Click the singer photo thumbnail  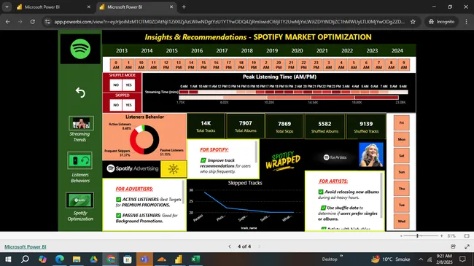click(371, 154)
